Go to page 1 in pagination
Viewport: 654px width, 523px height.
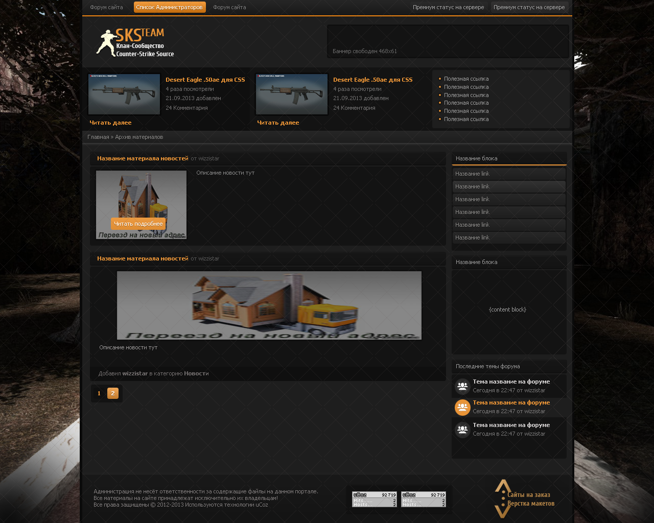(99, 393)
